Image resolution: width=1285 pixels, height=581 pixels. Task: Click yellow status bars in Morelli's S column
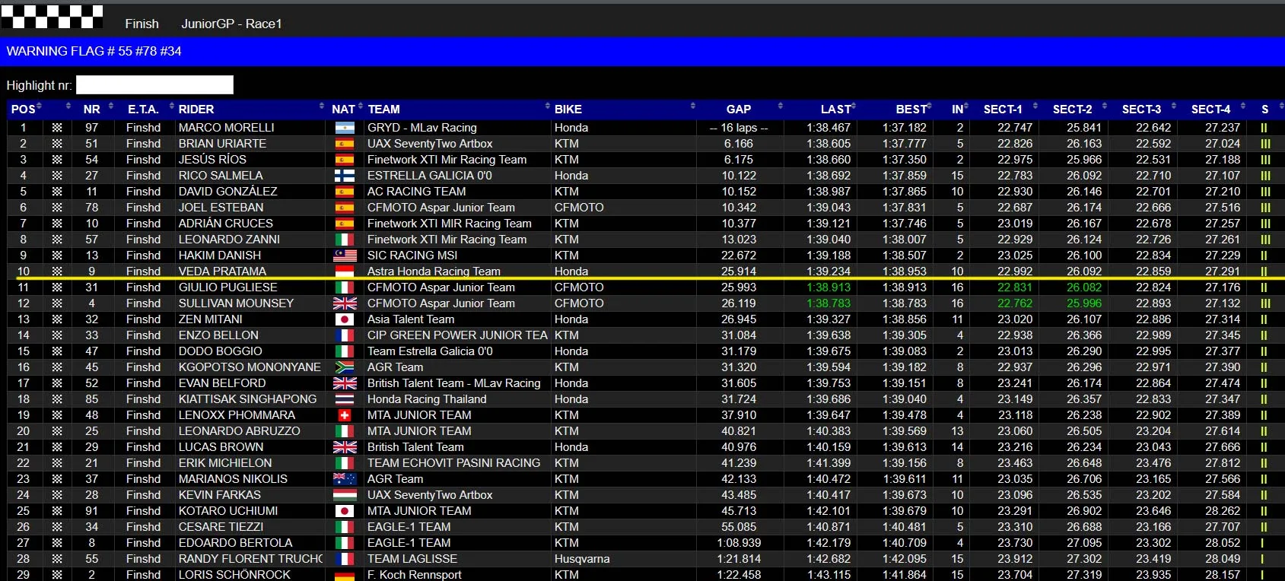pyautogui.click(x=1264, y=128)
